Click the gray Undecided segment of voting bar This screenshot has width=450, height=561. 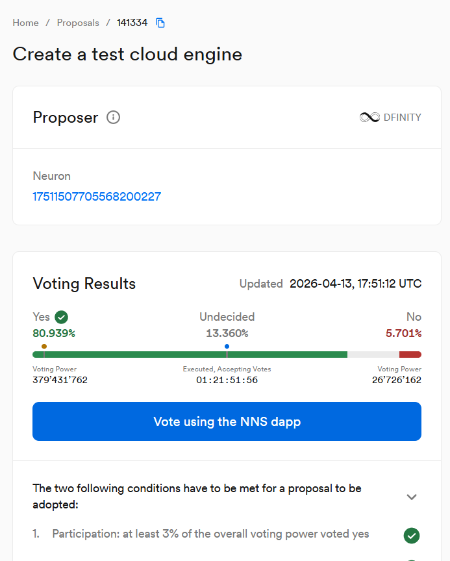pyautogui.click(x=373, y=355)
